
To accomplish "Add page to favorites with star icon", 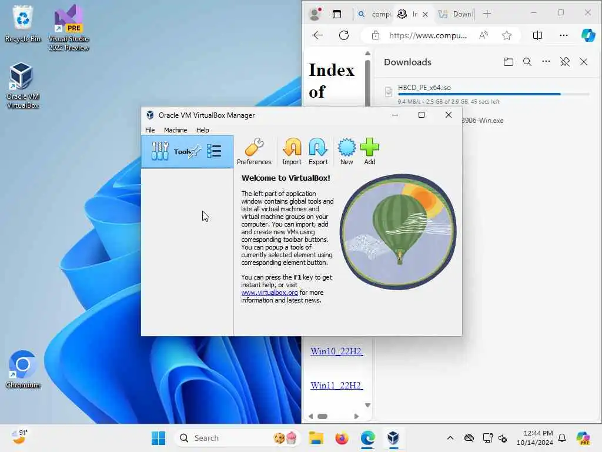I will tap(506, 35).
